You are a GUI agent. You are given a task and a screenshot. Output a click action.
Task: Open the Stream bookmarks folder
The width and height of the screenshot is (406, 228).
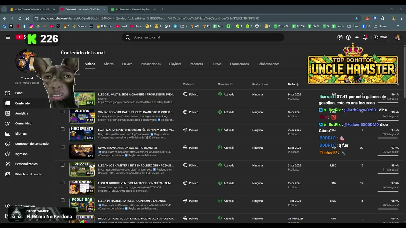(x=380, y=26)
